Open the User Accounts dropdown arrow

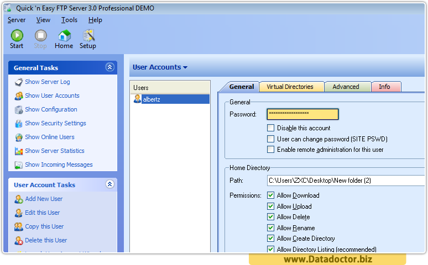(185, 67)
